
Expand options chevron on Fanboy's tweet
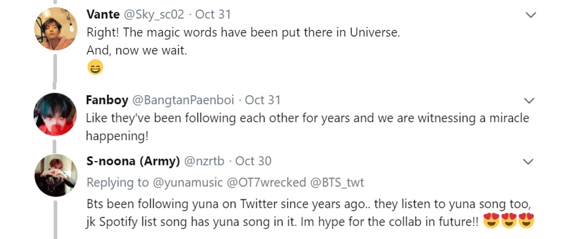[x=528, y=101]
